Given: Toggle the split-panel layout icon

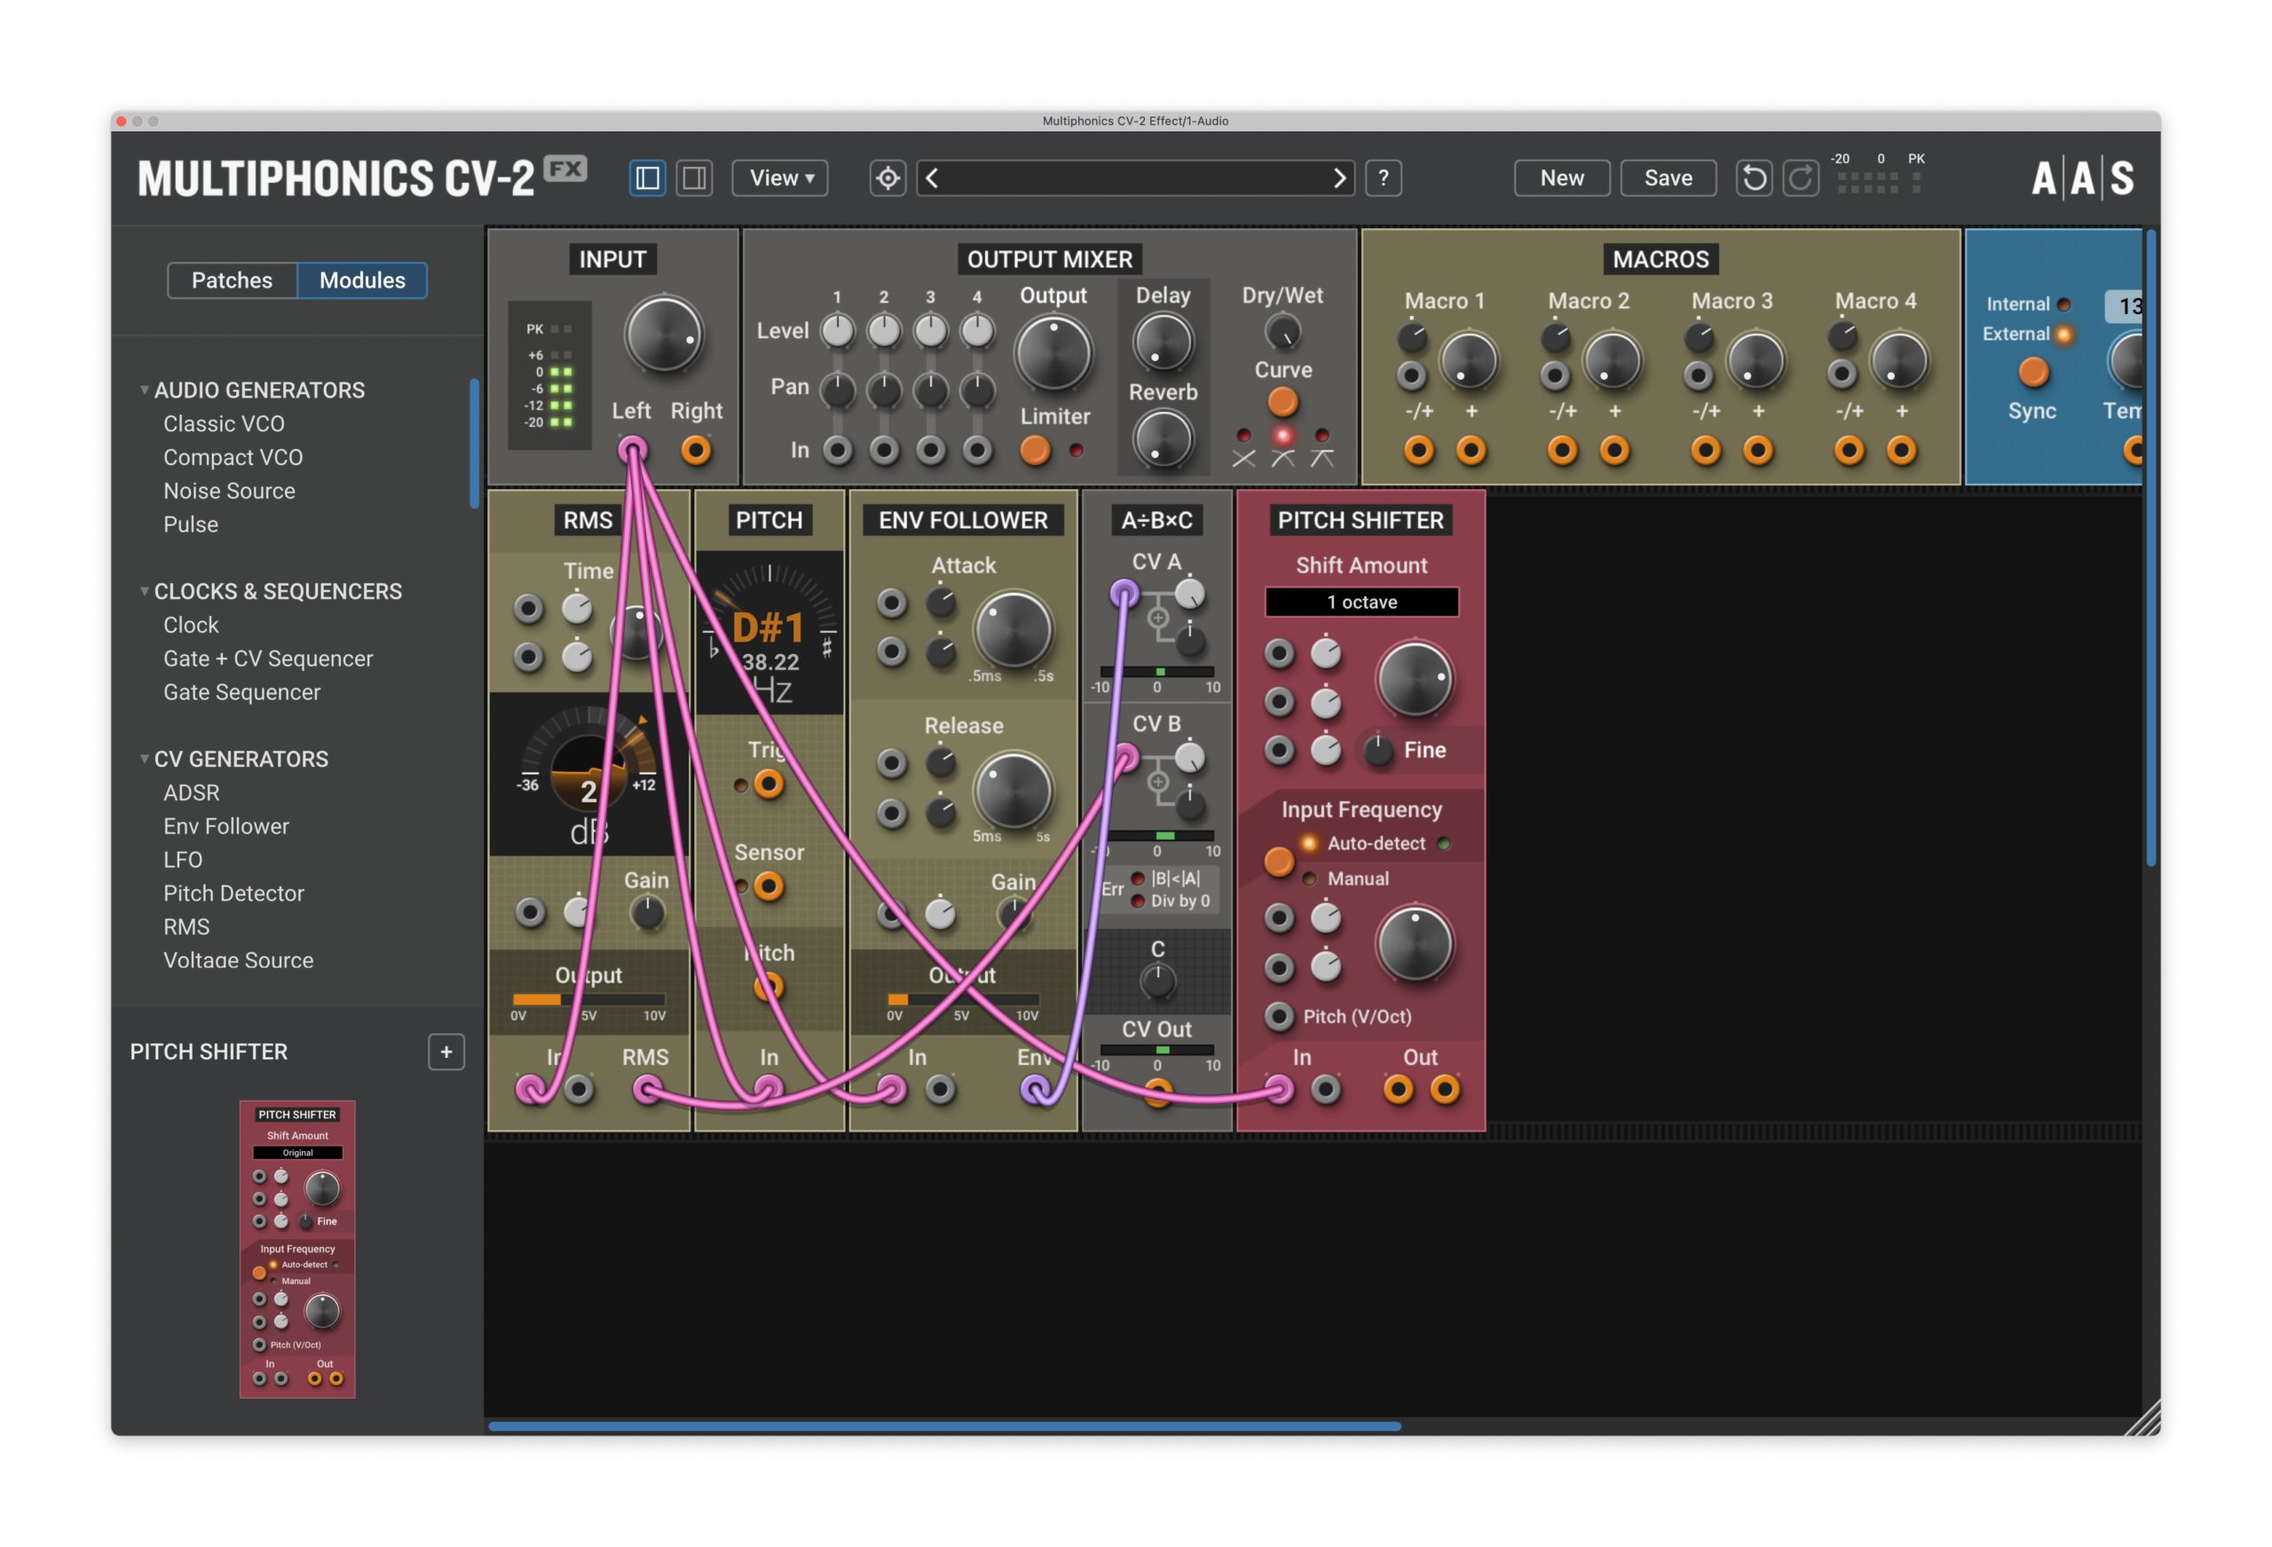Looking at the screenshot, I should (x=695, y=178).
